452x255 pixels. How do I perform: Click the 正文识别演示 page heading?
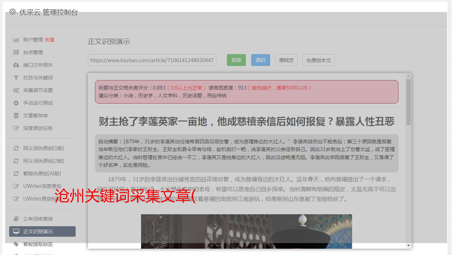click(109, 41)
